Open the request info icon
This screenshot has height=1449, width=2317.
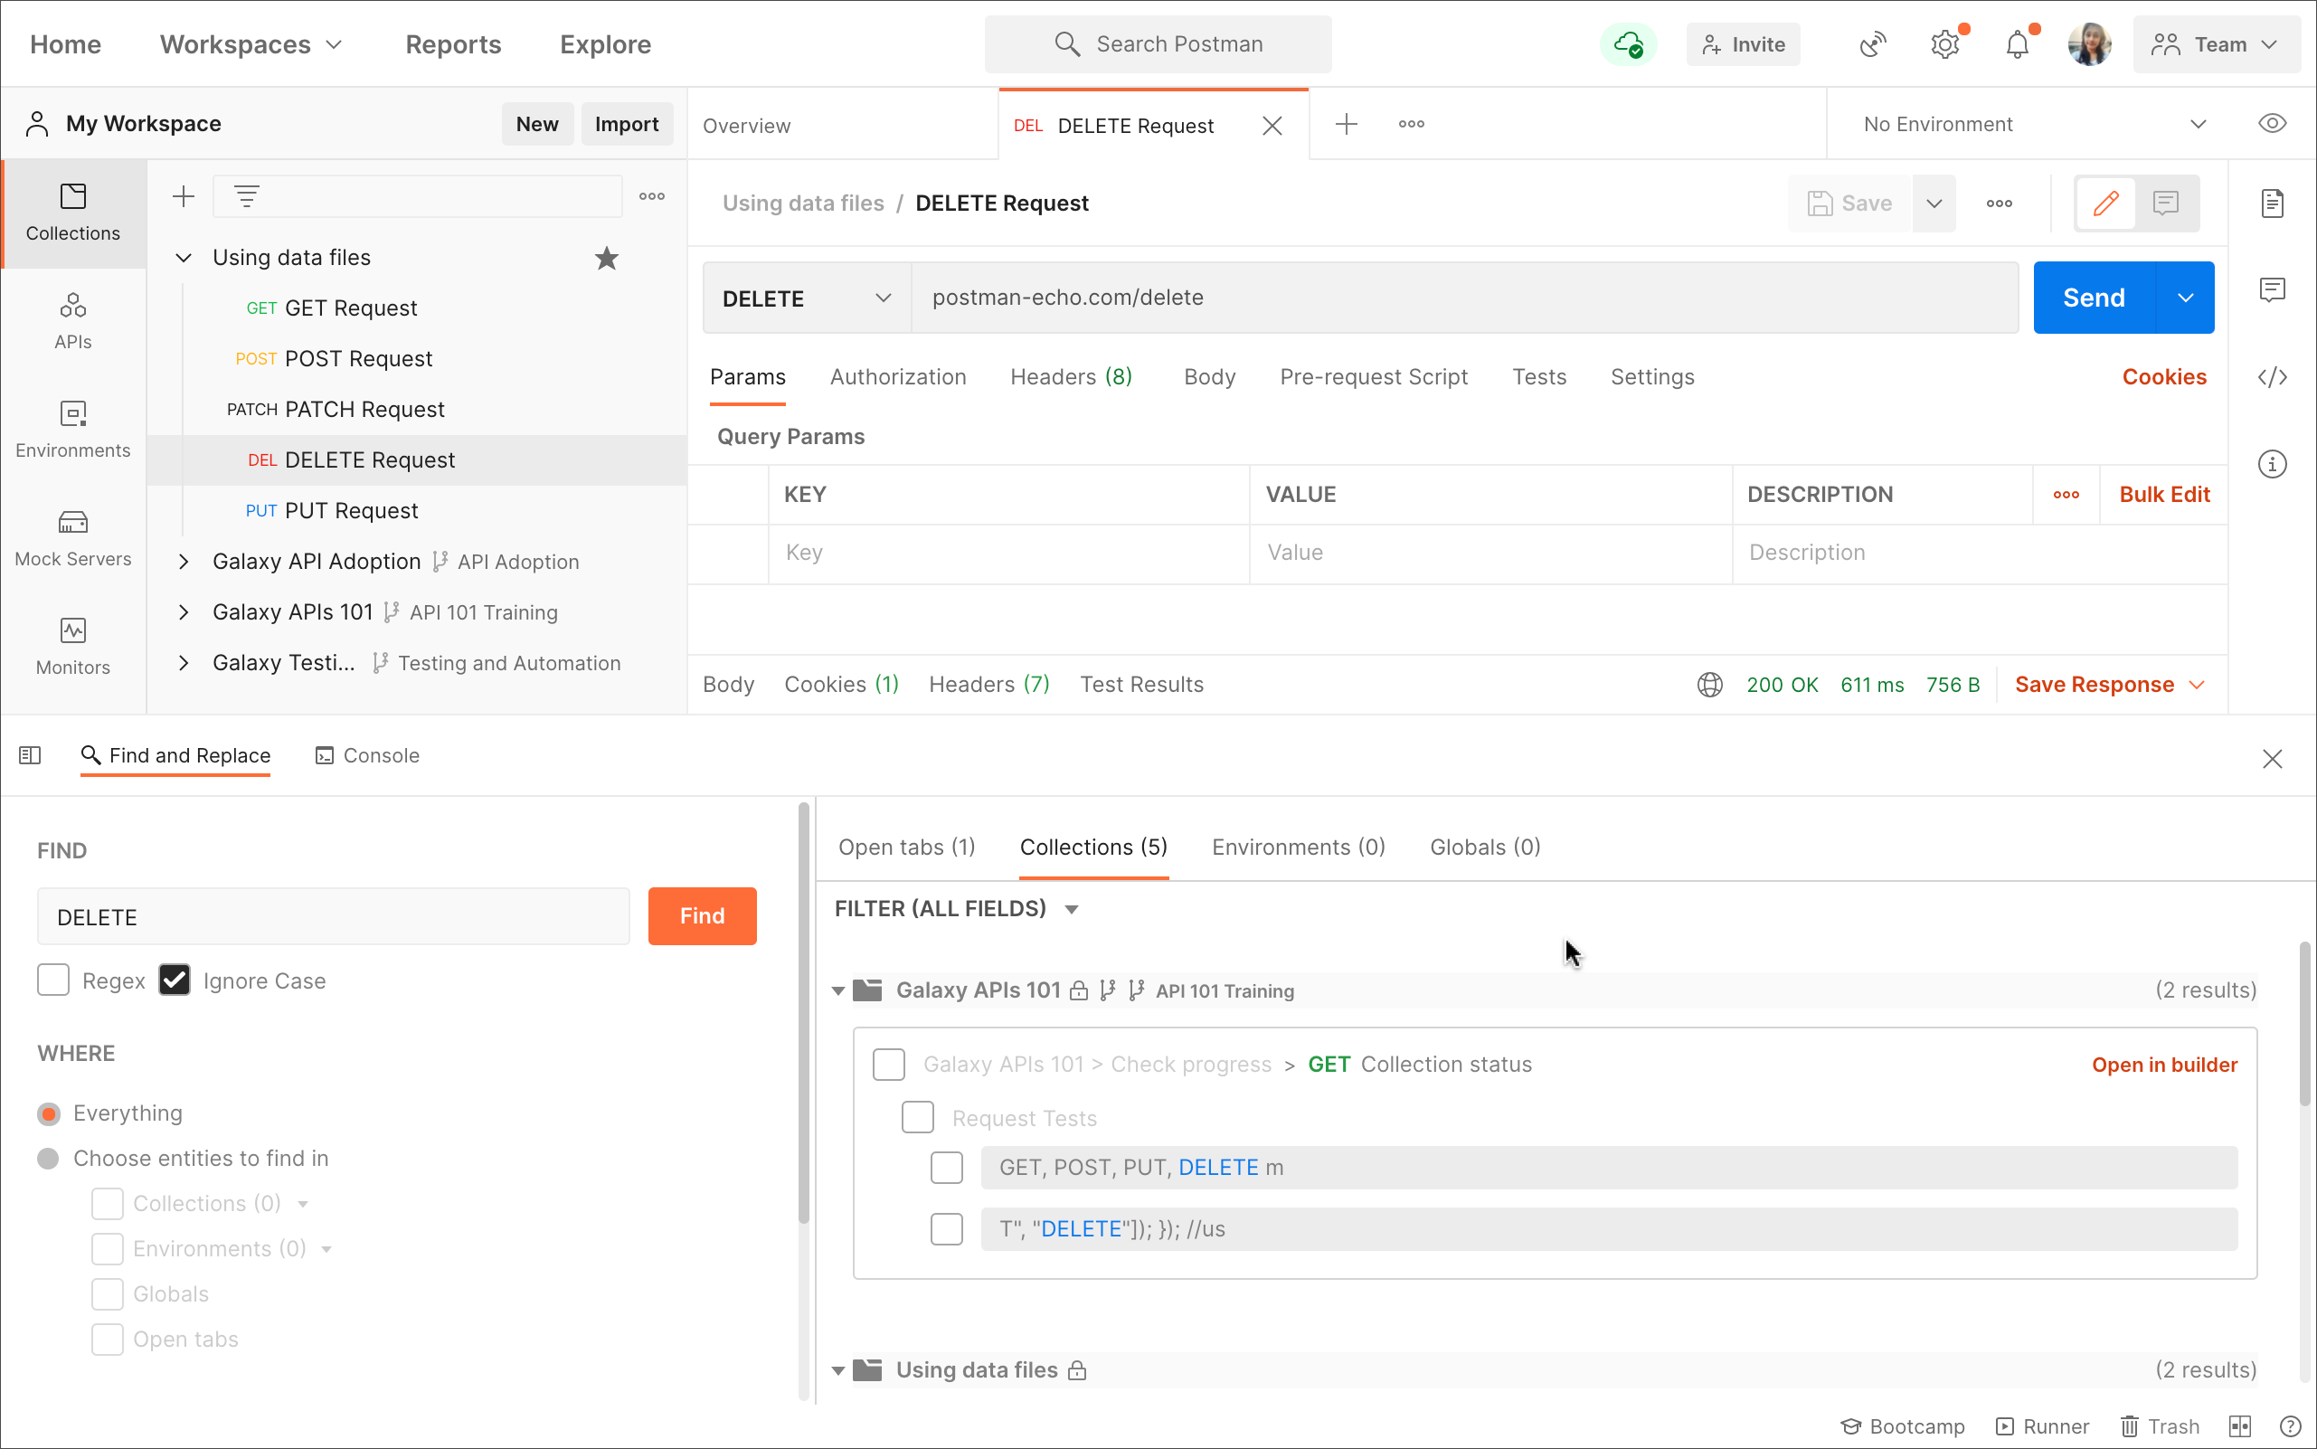tap(2272, 464)
